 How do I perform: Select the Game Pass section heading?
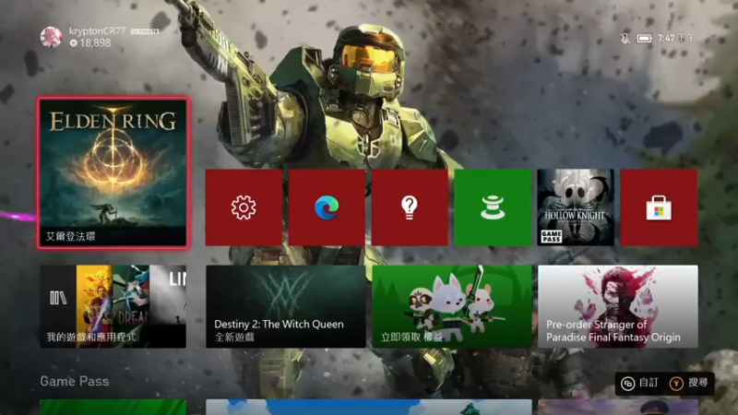tap(75, 381)
